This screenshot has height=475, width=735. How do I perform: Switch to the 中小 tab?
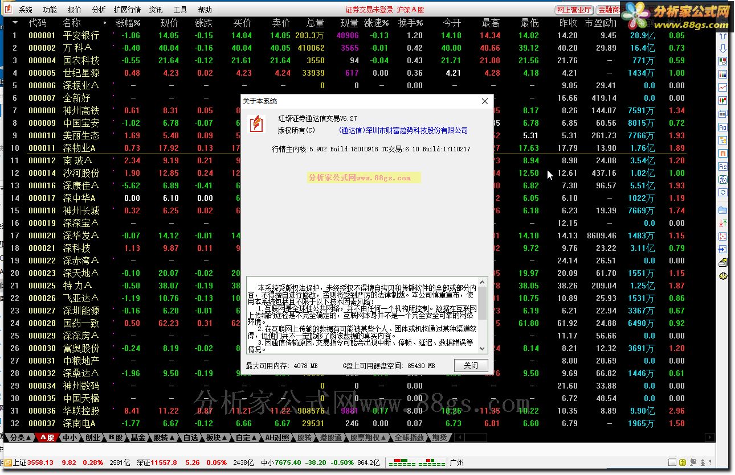pos(70,437)
